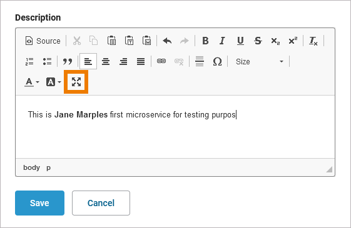Viewport: 351px width, 228px height.
Task: Open the Size dropdown
Action: (259, 61)
